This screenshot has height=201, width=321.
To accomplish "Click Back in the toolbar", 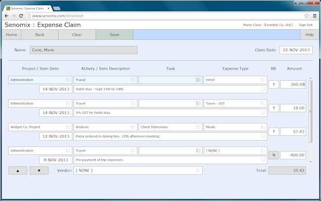I will coord(40,35).
